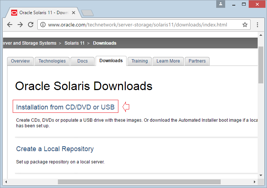Click the 'Set up package repository' text
The image size is (267, 188).
[x=60, y=162]
